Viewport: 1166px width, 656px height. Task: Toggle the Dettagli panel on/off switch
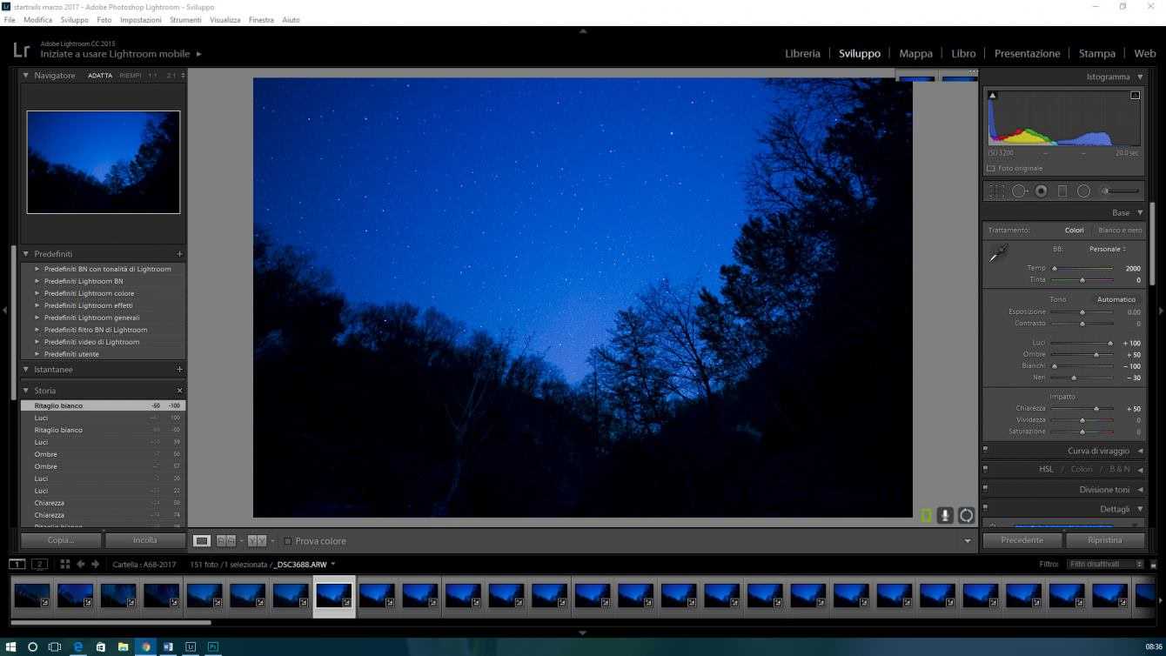pyautogui.click(x=985, y=507)
